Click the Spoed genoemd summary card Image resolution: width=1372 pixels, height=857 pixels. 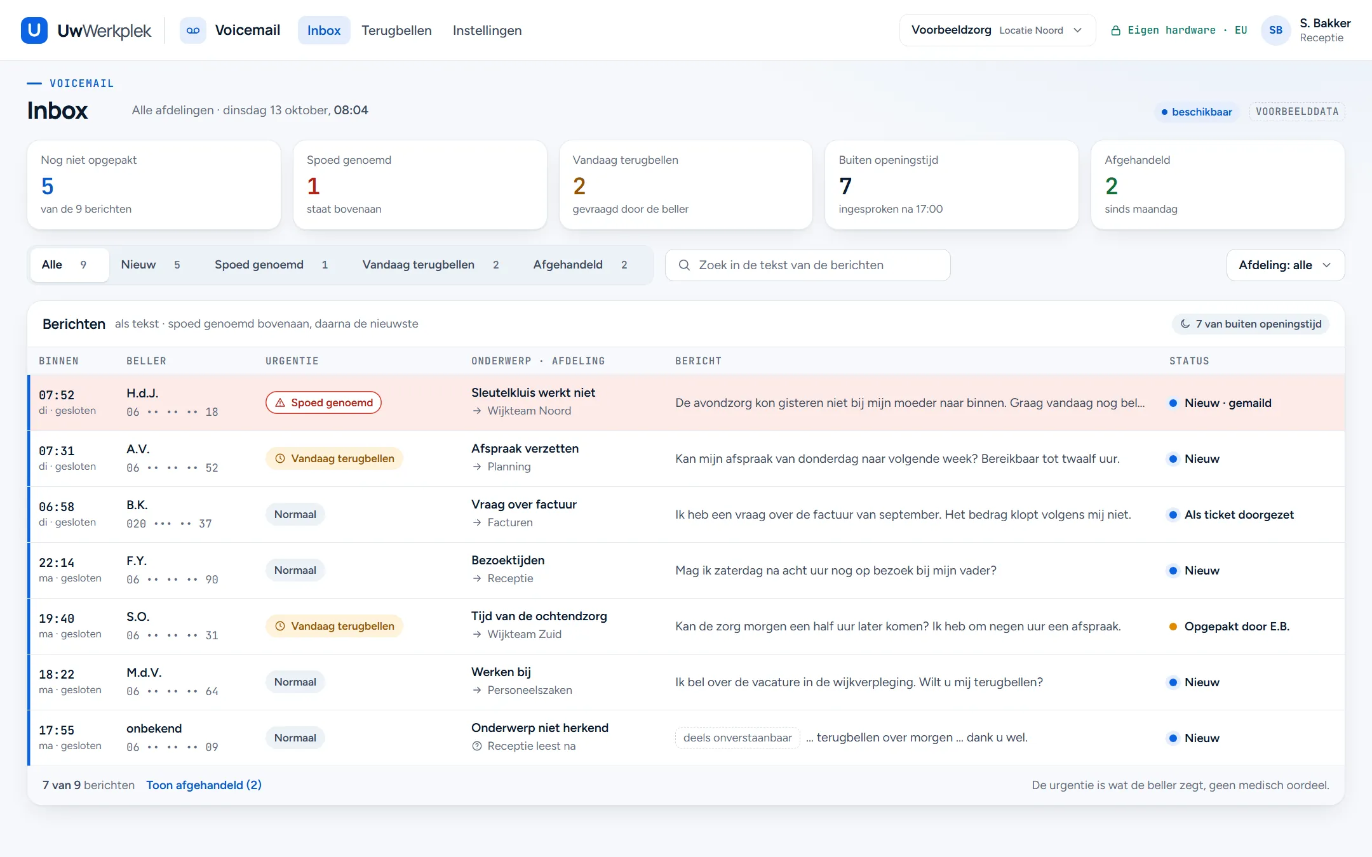point(420,185)
